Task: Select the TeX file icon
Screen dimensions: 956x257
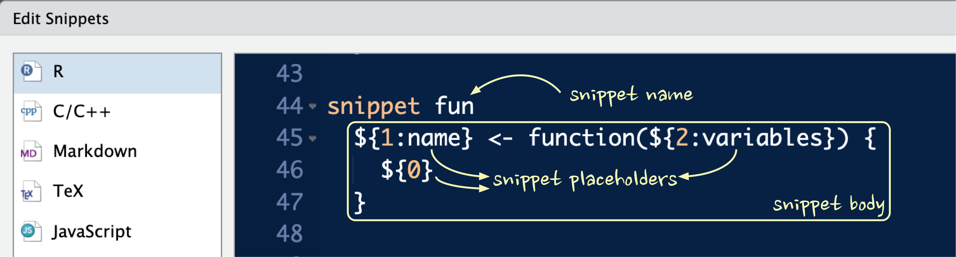Action: [31, 191]
